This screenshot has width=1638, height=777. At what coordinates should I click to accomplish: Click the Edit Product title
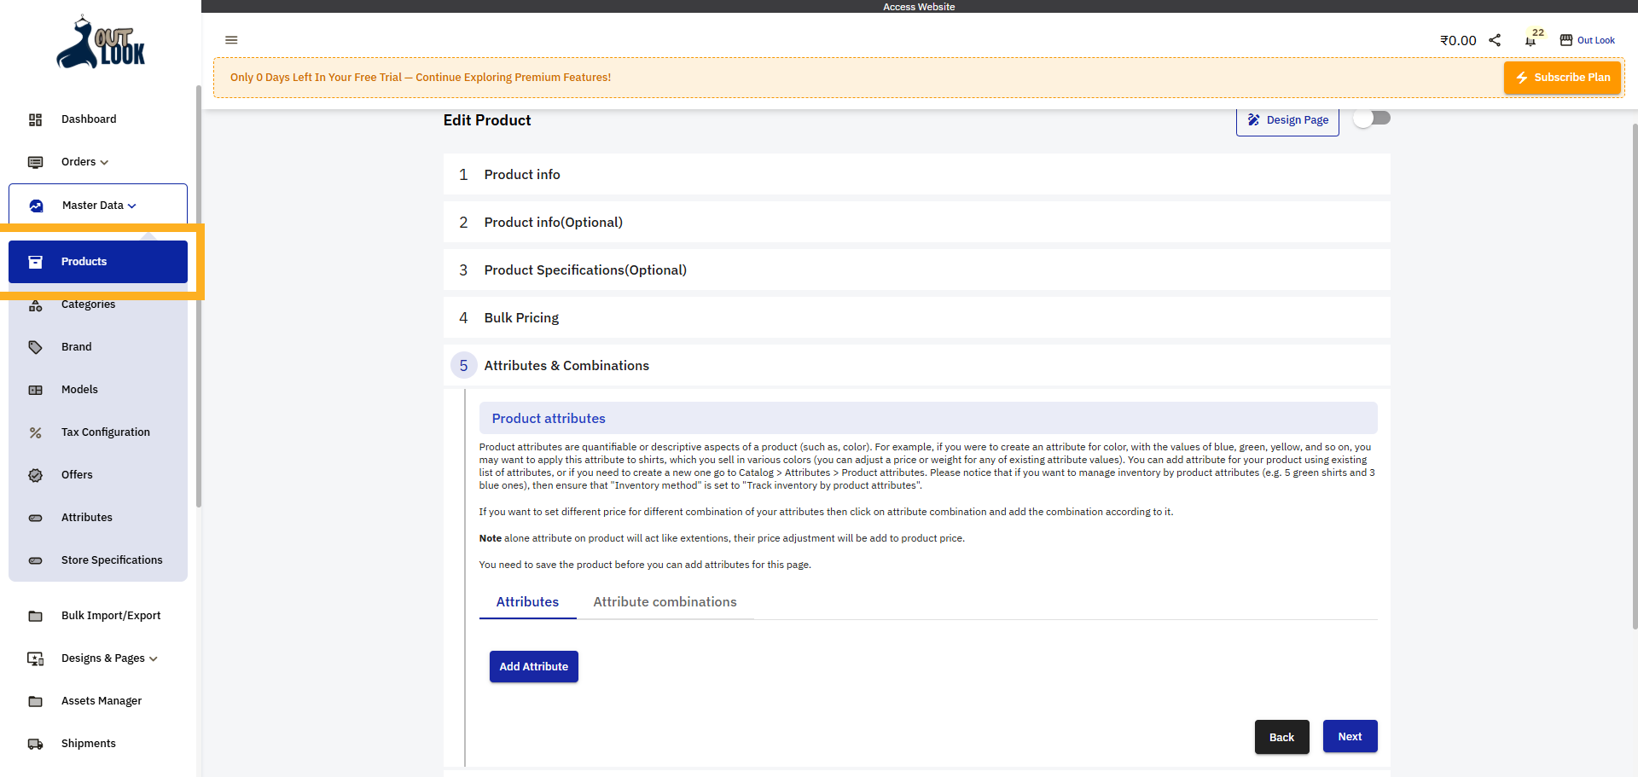487,120
